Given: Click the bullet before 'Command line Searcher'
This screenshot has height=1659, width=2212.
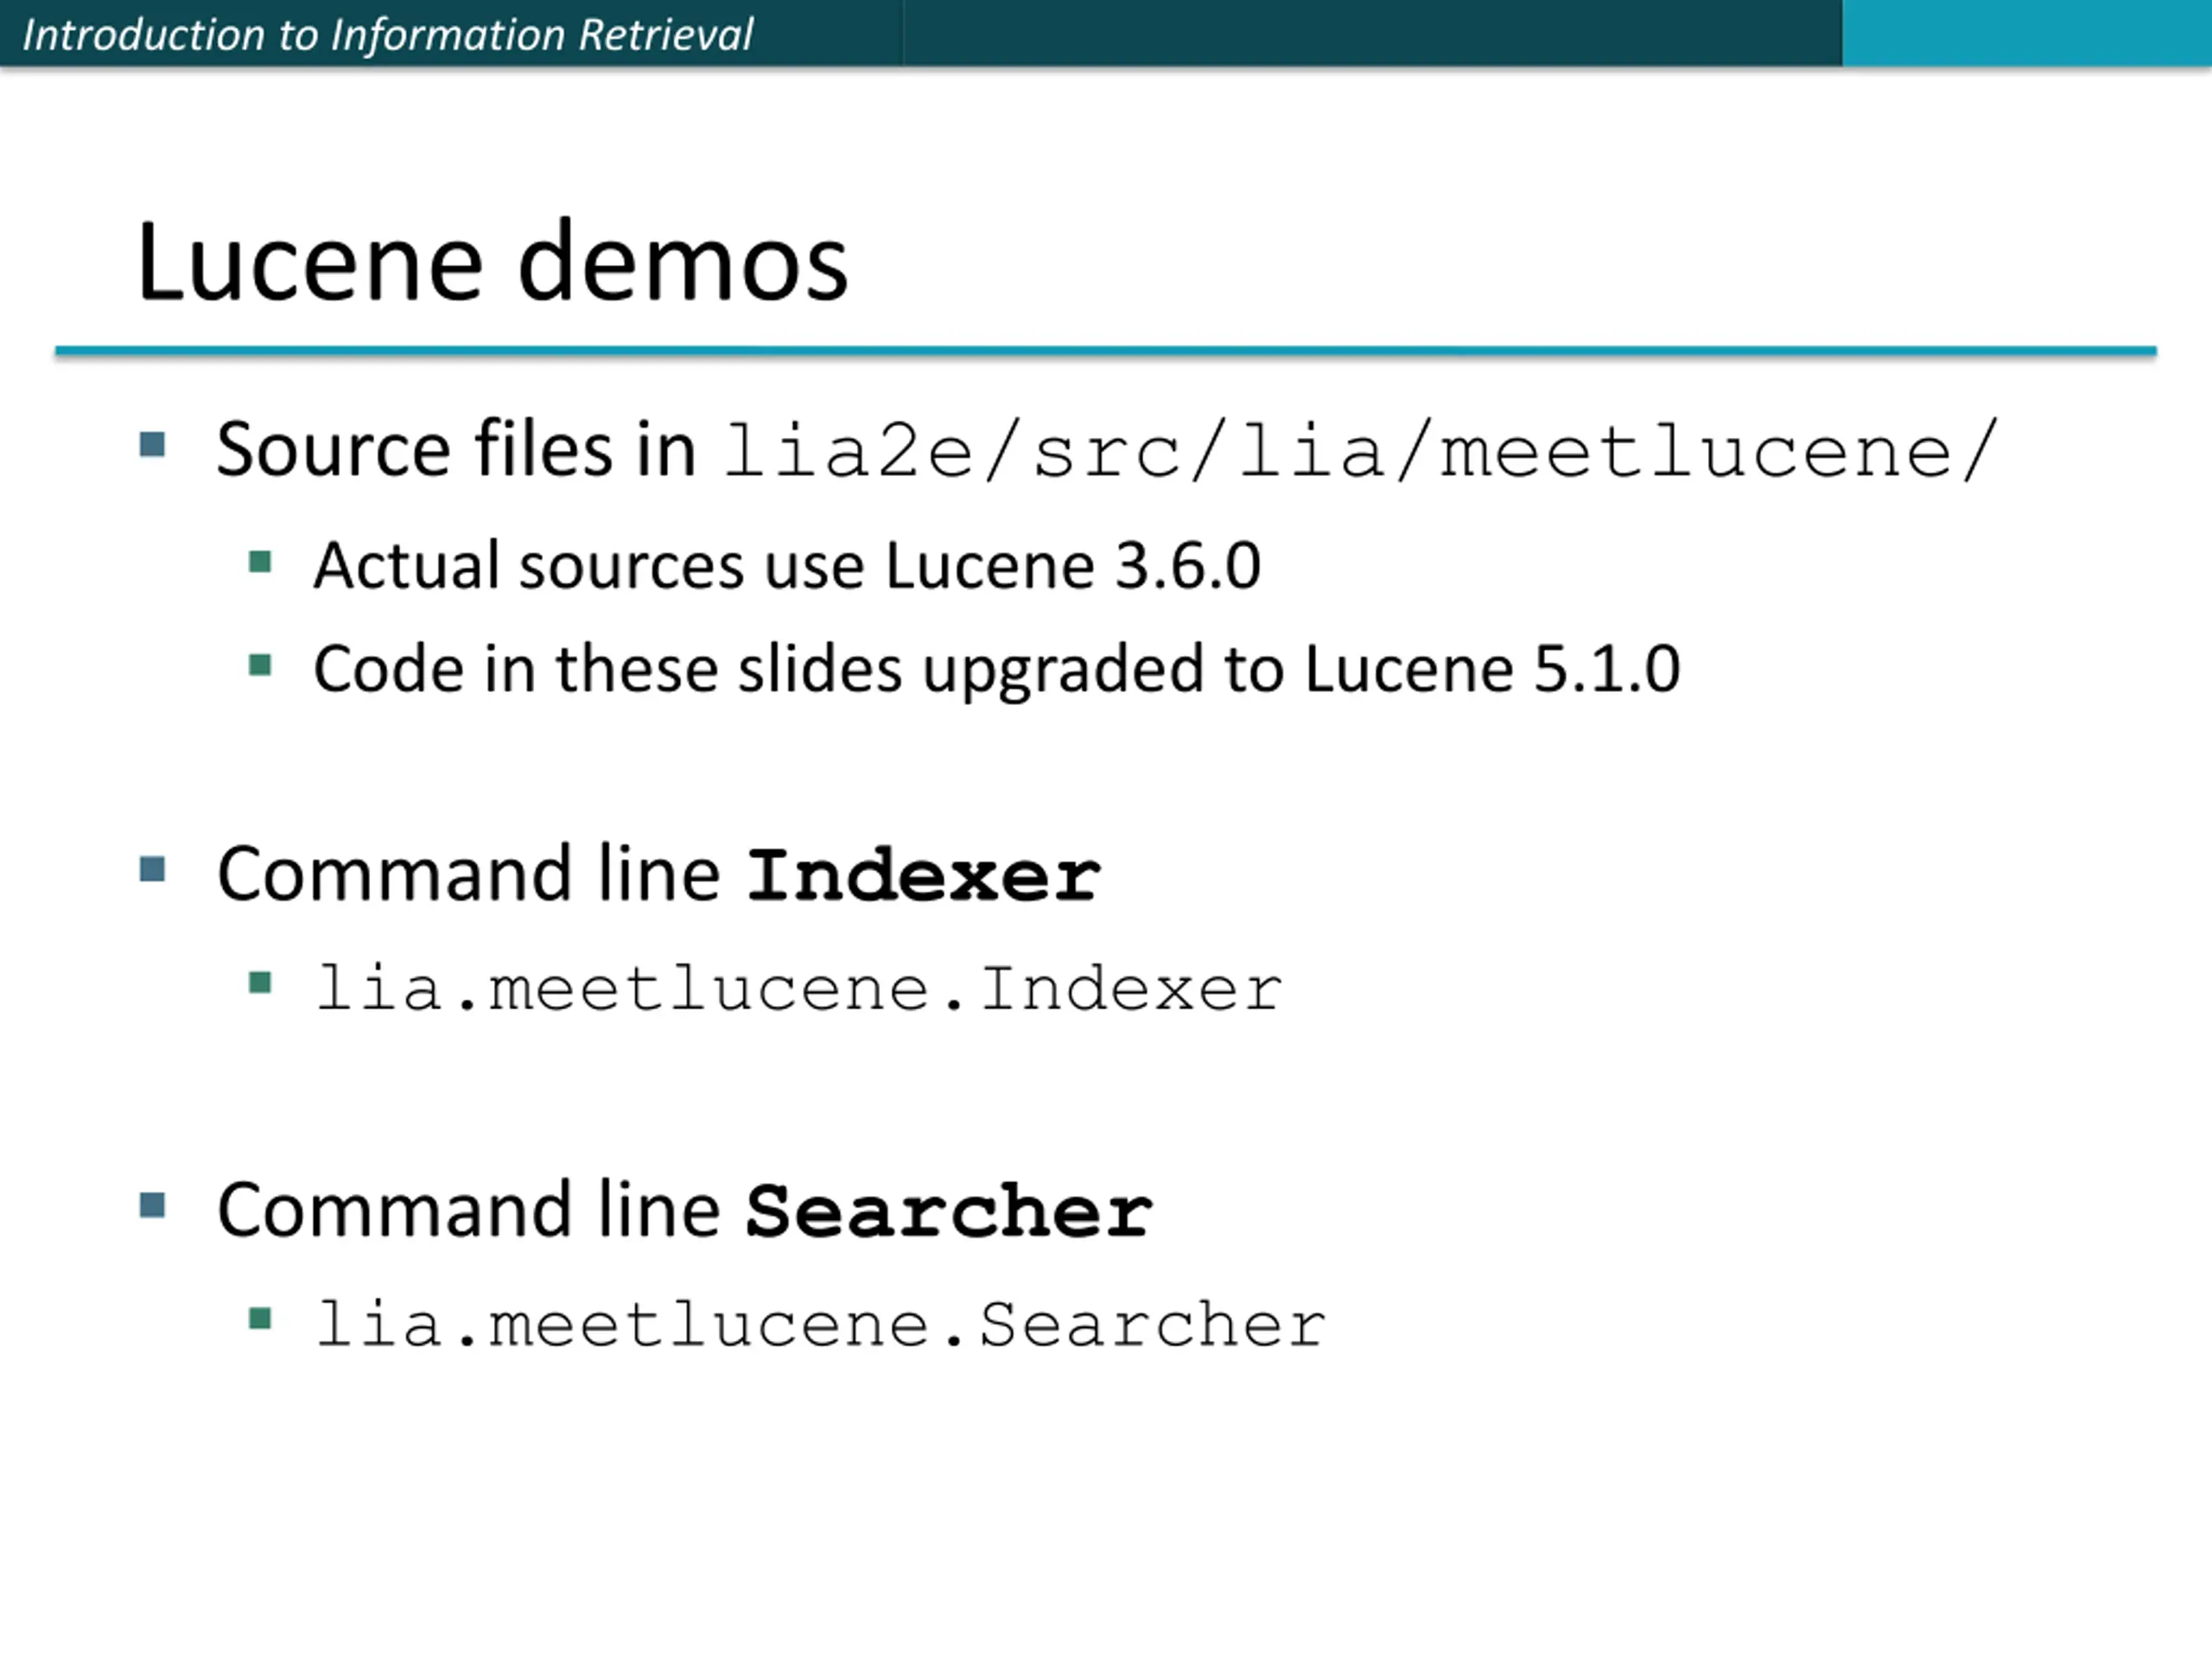Looking at the screenshot, I should pos(152,1205).
